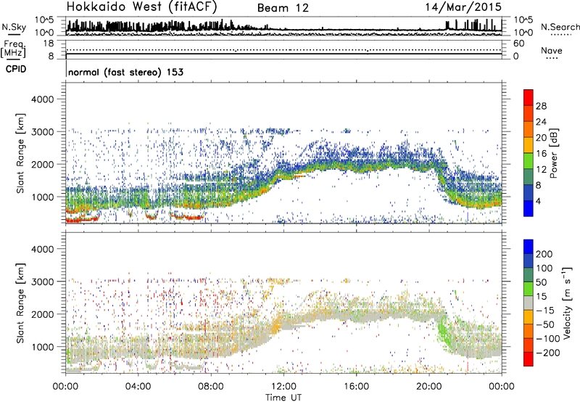Click the gray -15 to 15 Velocity colorbar segment
580x402 pixels.
[529, 303]
